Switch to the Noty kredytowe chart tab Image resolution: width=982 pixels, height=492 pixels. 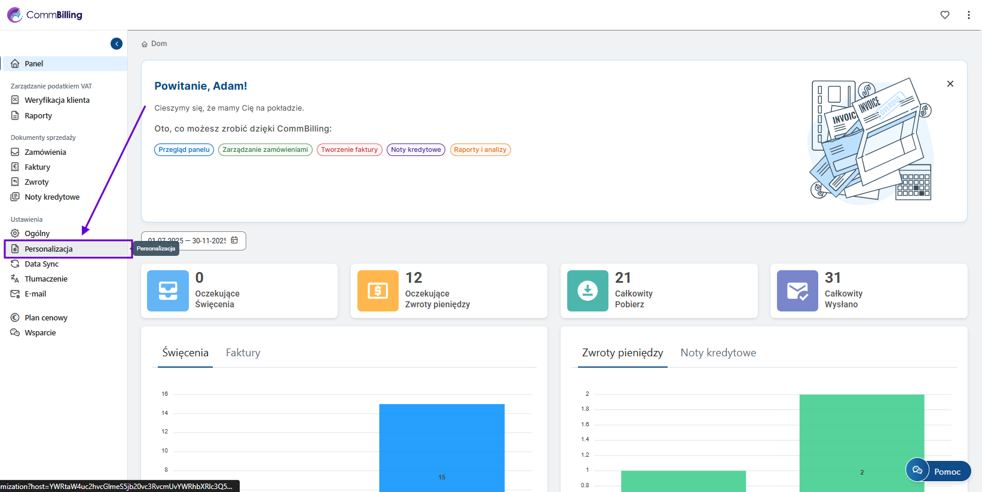pos(718,353)
